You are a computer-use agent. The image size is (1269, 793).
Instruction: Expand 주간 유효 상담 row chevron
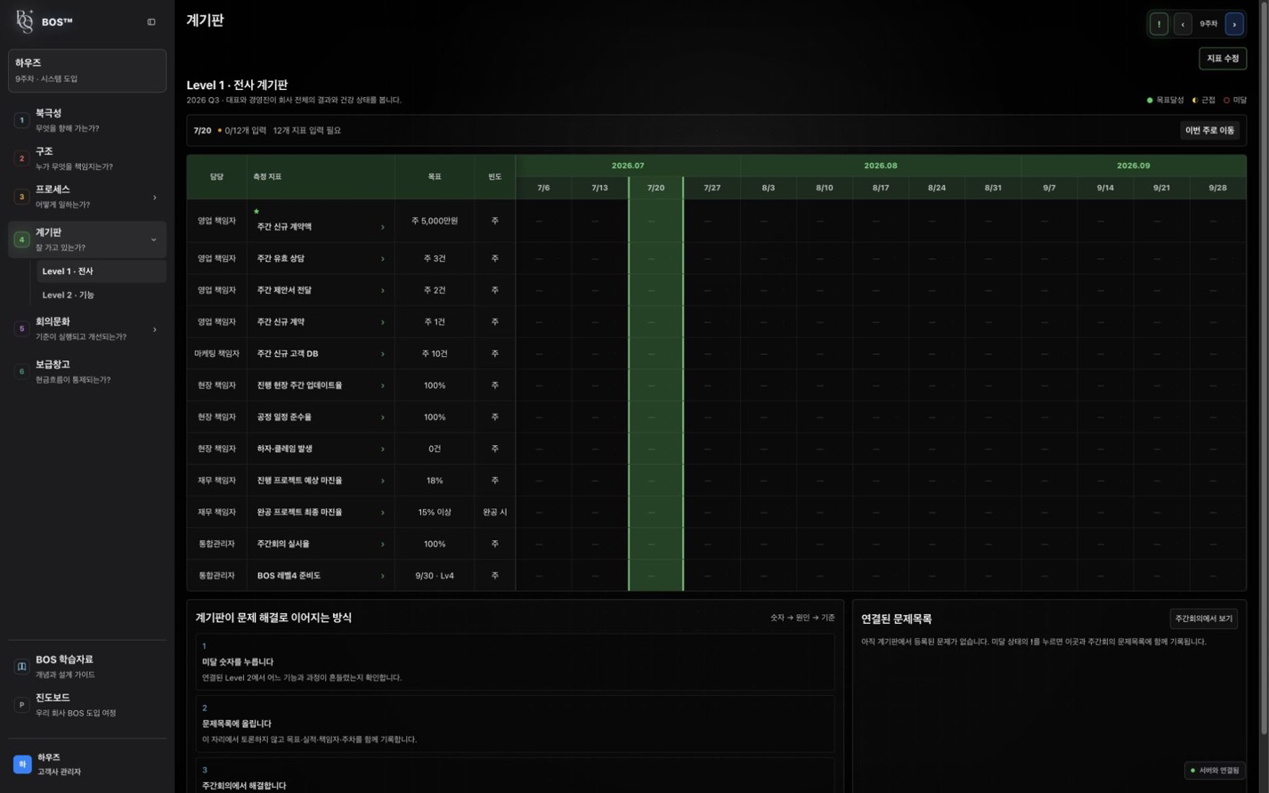tap(383, 259)
